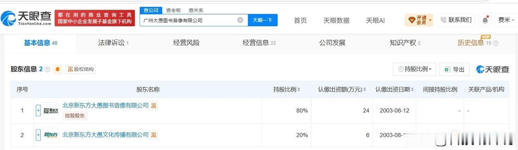Open the 开通会员 dropdown
Screen dimensions: 518x150
click(x=419, y=20)
